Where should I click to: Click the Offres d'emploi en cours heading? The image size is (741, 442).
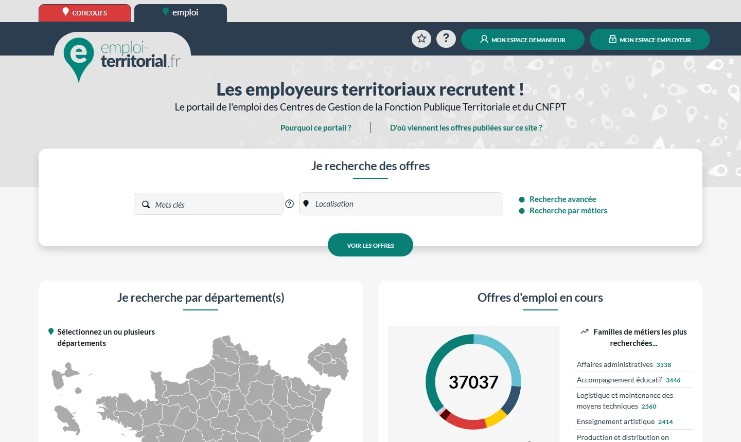click(x=540, y=298)
